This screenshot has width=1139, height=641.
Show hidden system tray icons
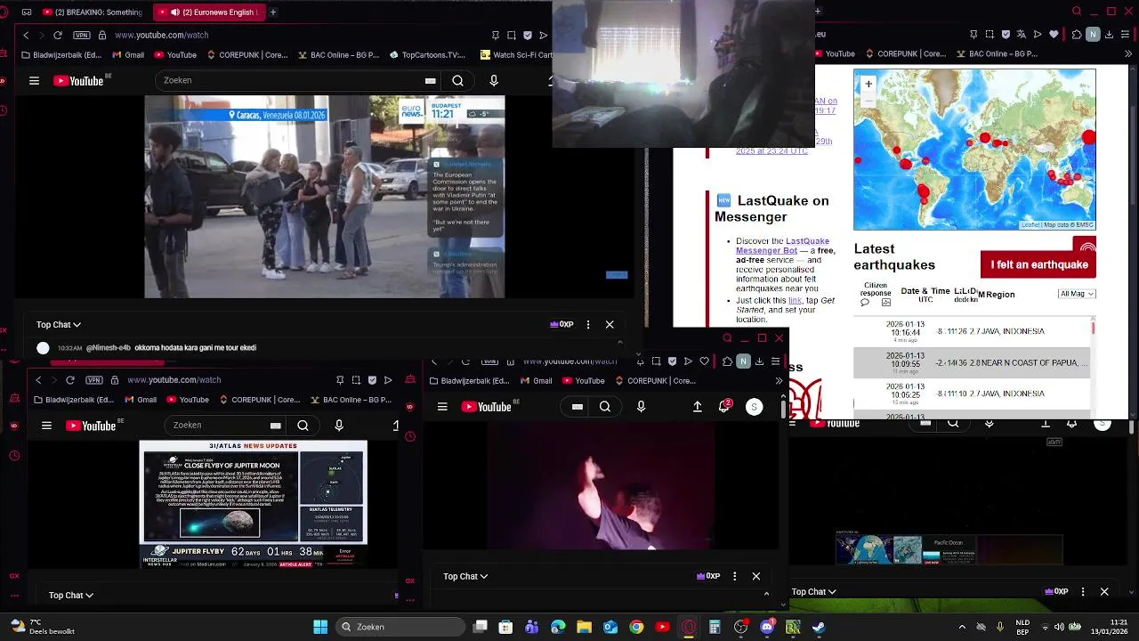pos(962,627)
